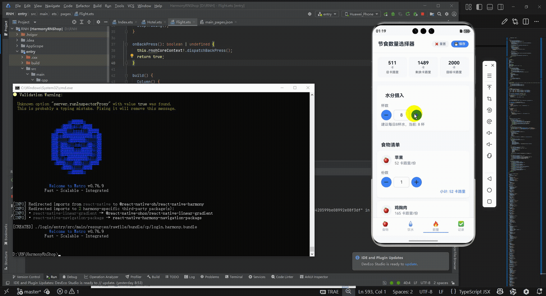Click the emulator rotate screen icon
Image resolution: width=546 pixels, height=296 pixels.
(489, 156)
